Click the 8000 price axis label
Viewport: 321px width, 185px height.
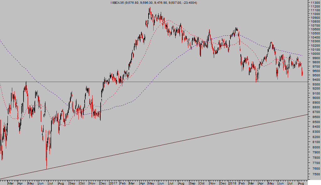pyautogui.click(x=314, y=147)
